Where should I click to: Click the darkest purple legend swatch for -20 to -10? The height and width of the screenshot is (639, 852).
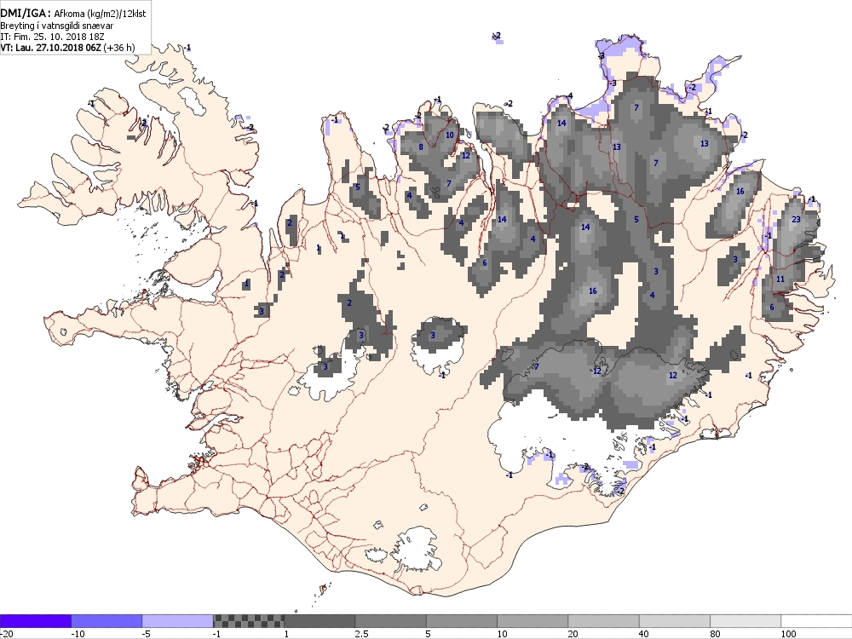[35, 621]
